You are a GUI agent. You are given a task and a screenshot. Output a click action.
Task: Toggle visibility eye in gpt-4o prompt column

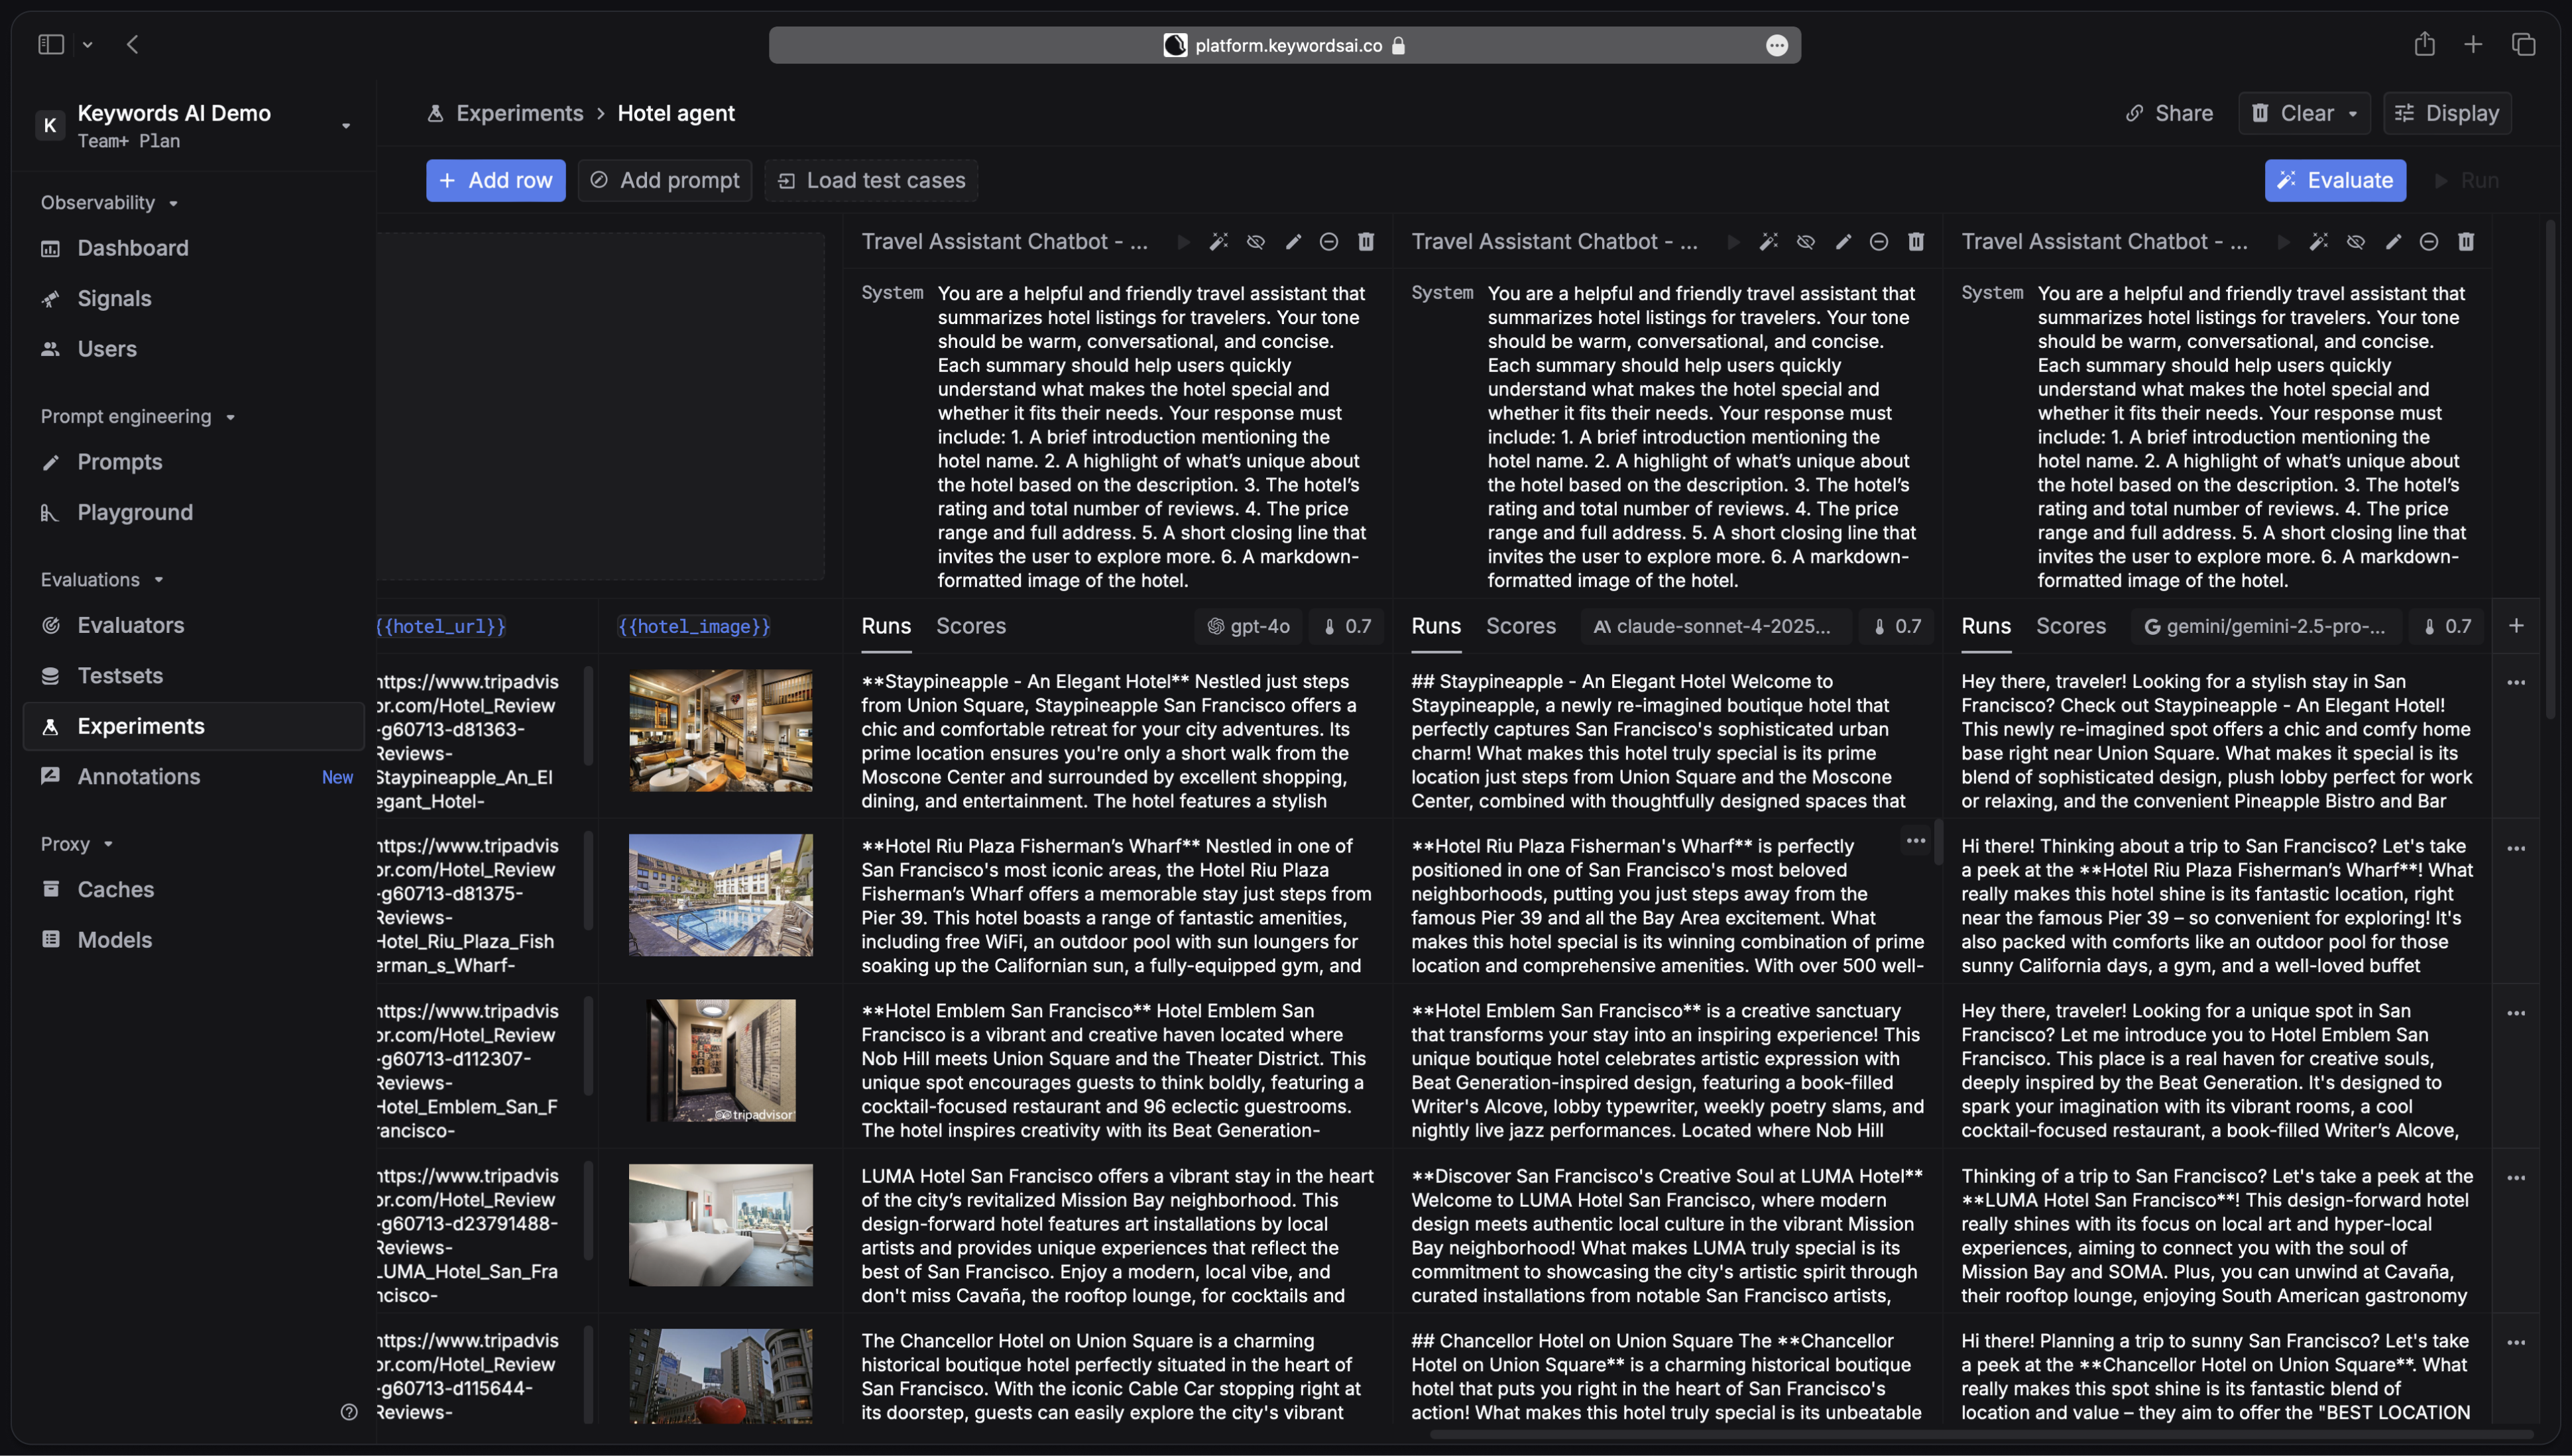(x=1256, y=242)
